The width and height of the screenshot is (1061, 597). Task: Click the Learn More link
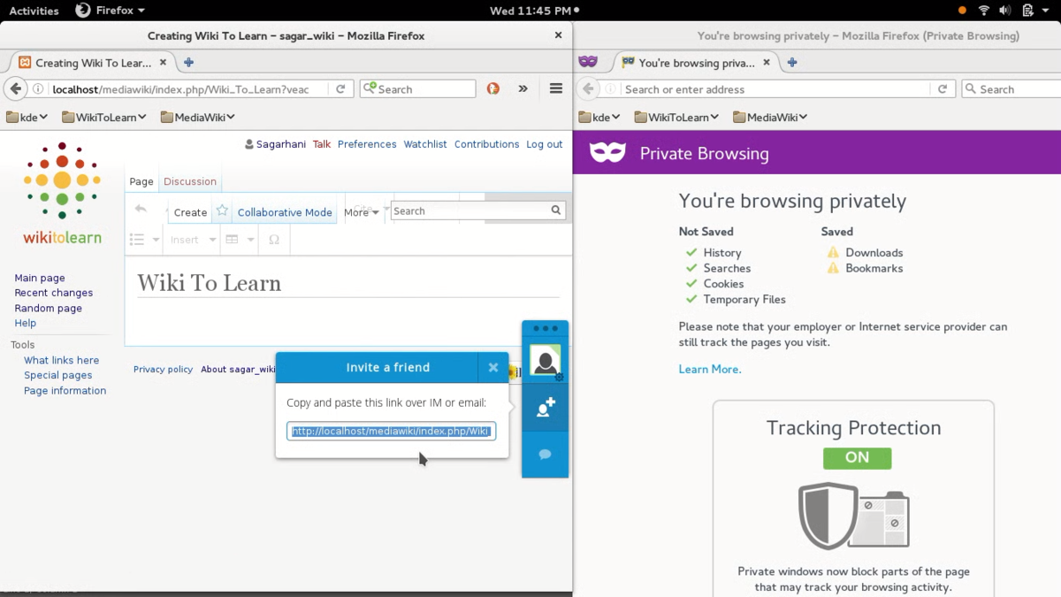point(709,370)
